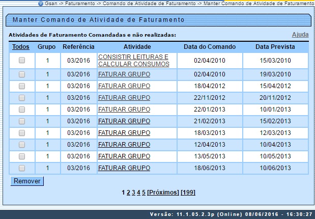The image size is (315, 219).
Task: Open FATURAR GRUPO link dated 02/04/2010
Action: (x=124, y=74)
